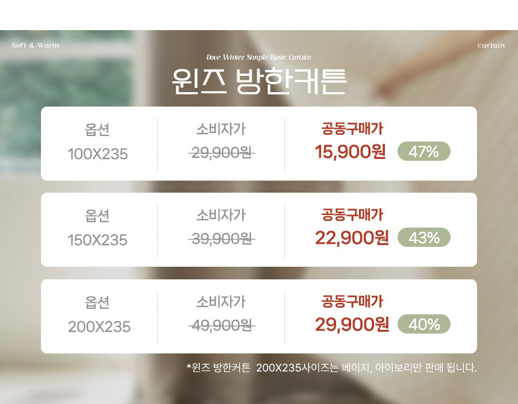
Task: Click the struck-through 39,900원 consumer price
Action: click(x=221, y=239)
